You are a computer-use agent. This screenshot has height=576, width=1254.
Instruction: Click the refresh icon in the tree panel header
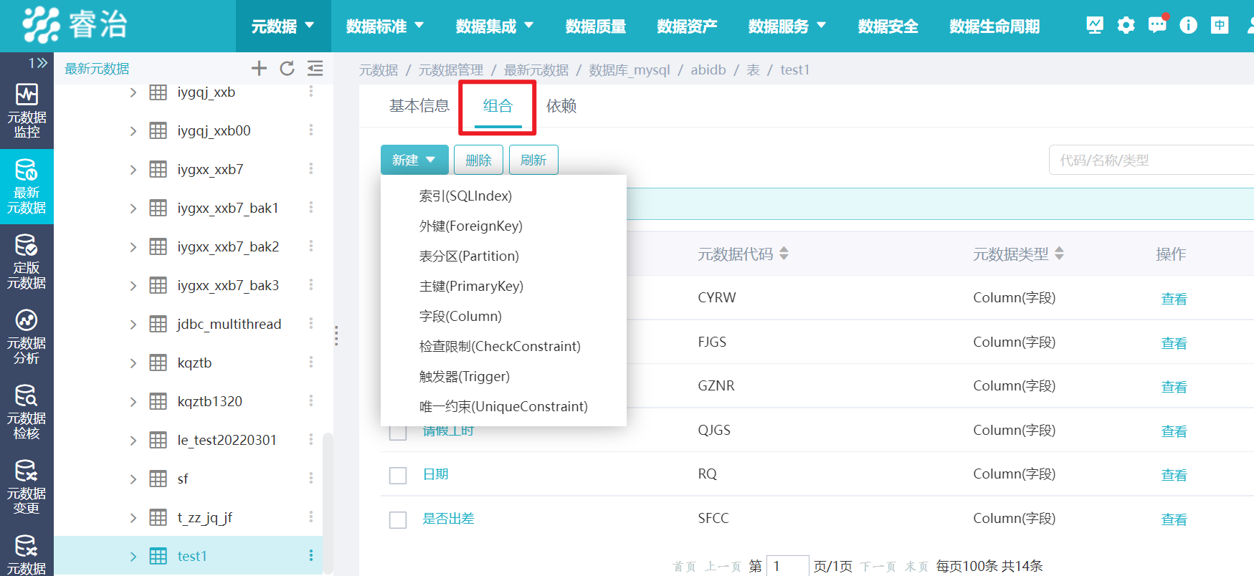pos(287,68)
